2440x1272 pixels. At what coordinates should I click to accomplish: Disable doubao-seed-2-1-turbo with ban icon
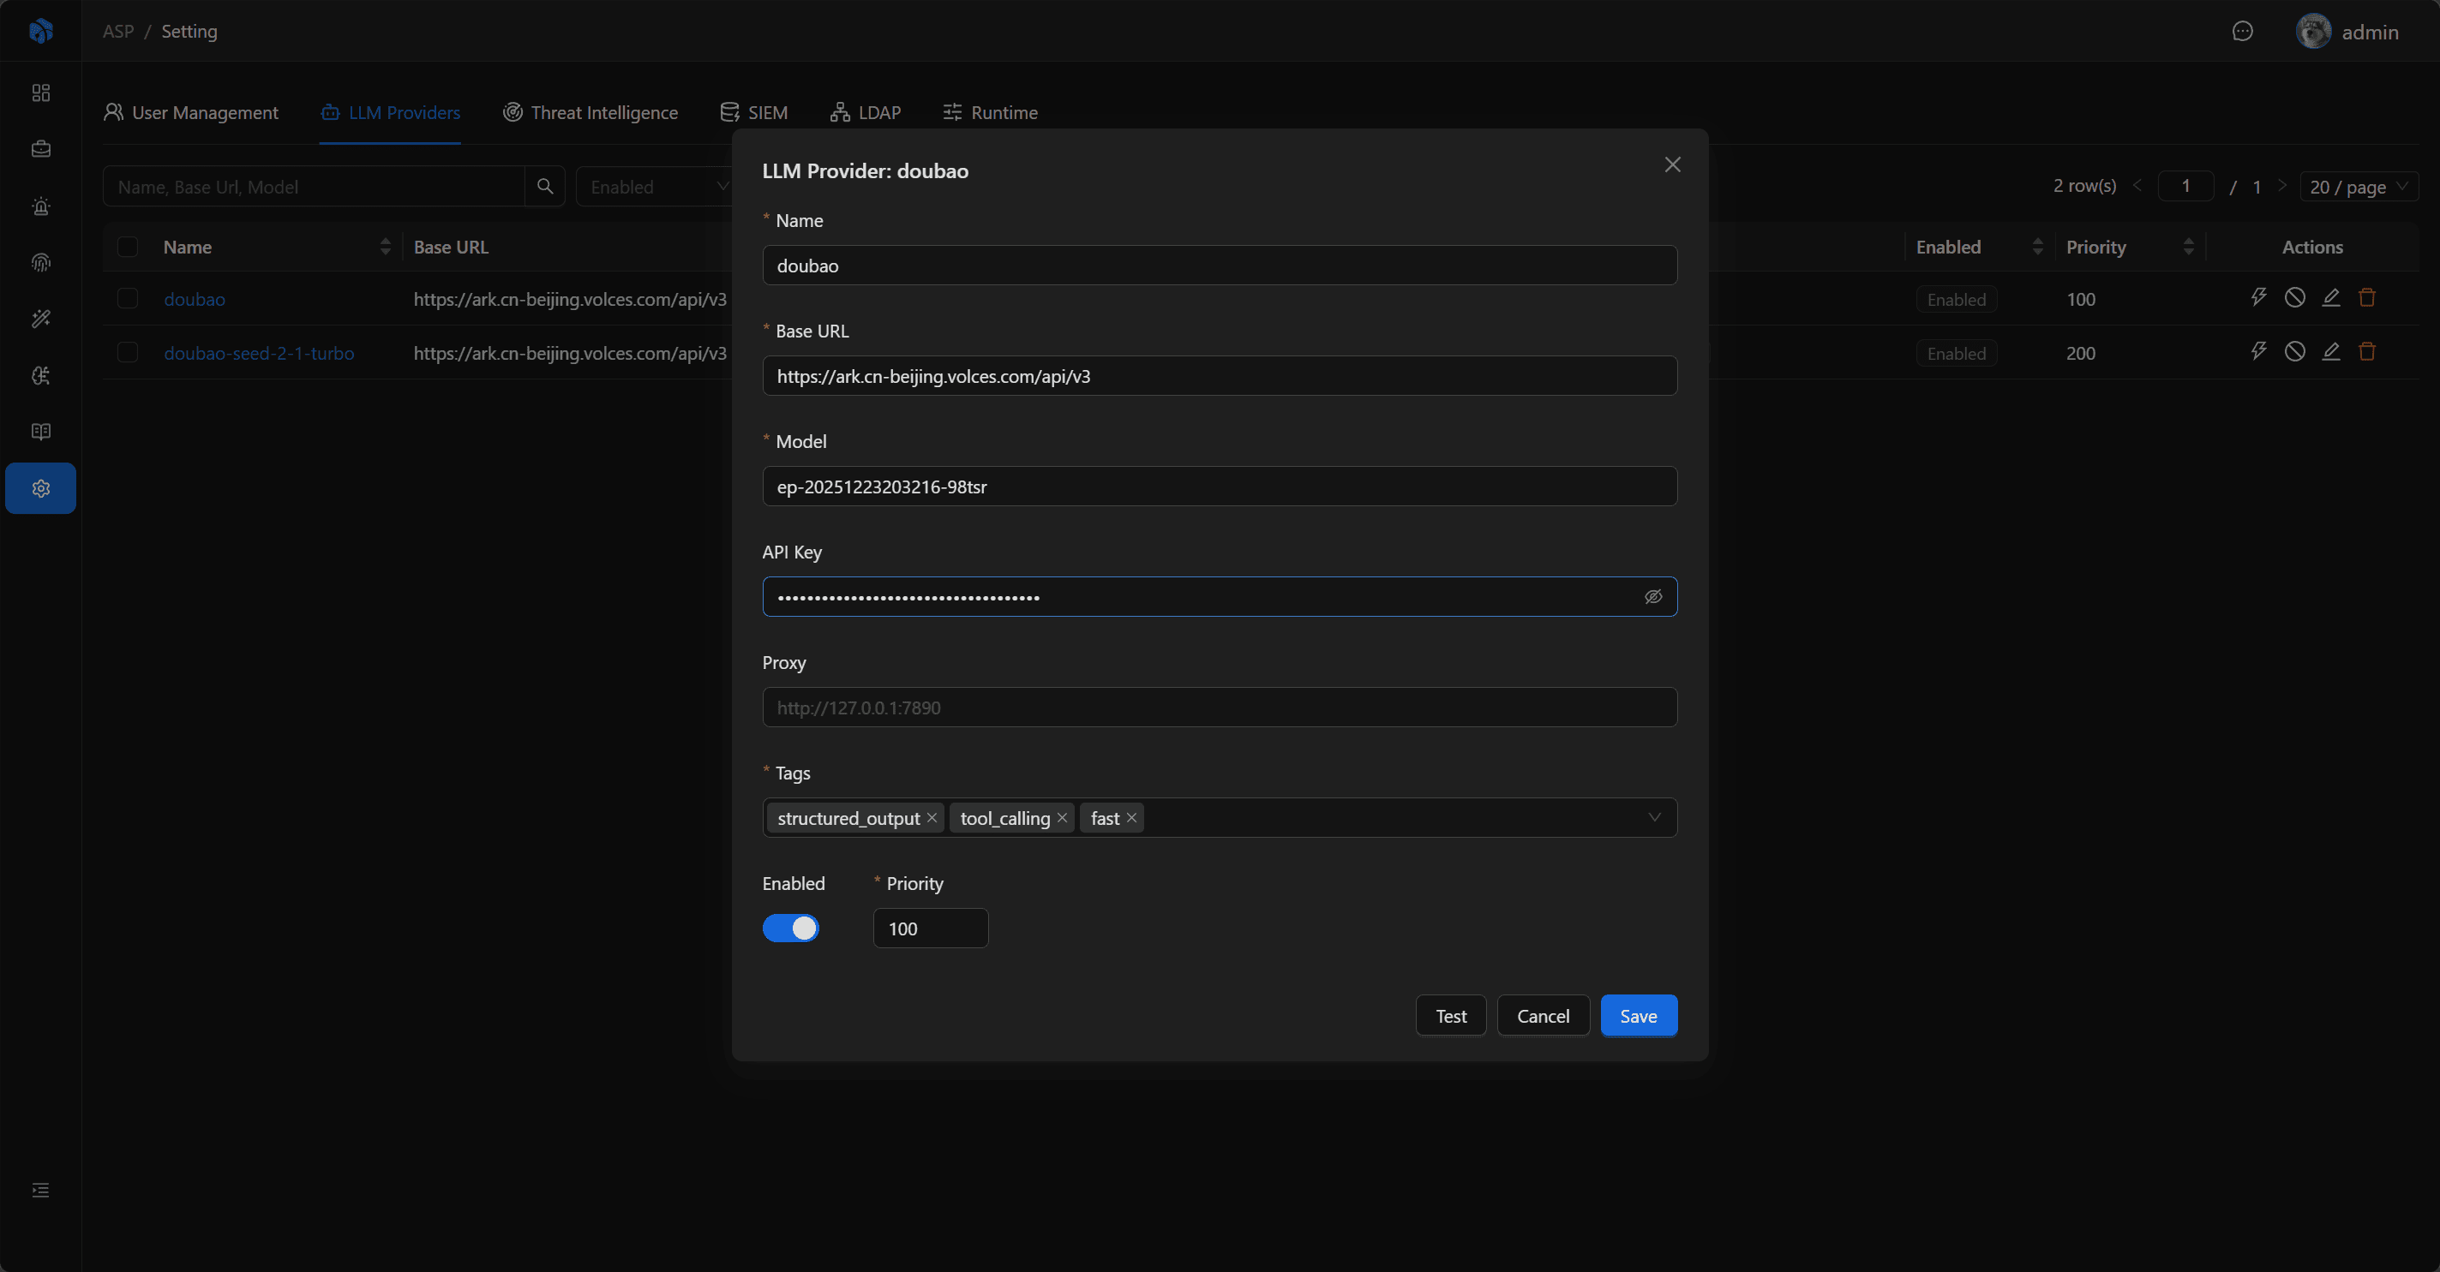2295,351
